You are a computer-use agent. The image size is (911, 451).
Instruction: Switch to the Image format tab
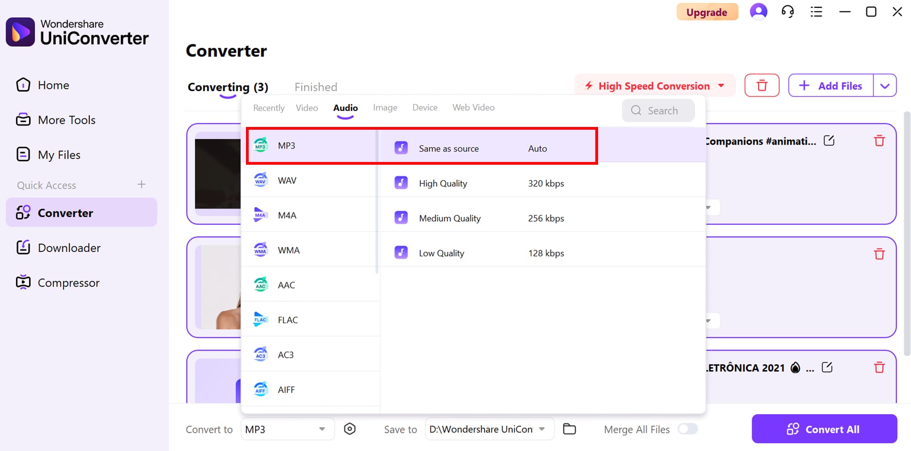(385, 108)
